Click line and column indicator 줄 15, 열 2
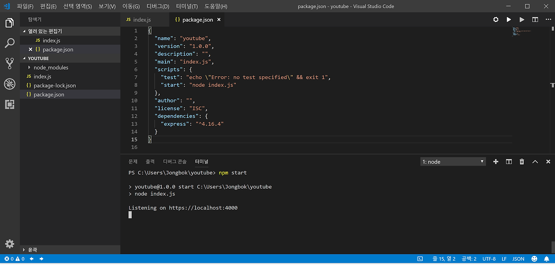This screenshot has width=555, height=265. pyautogui.click(x=444, y=259)
